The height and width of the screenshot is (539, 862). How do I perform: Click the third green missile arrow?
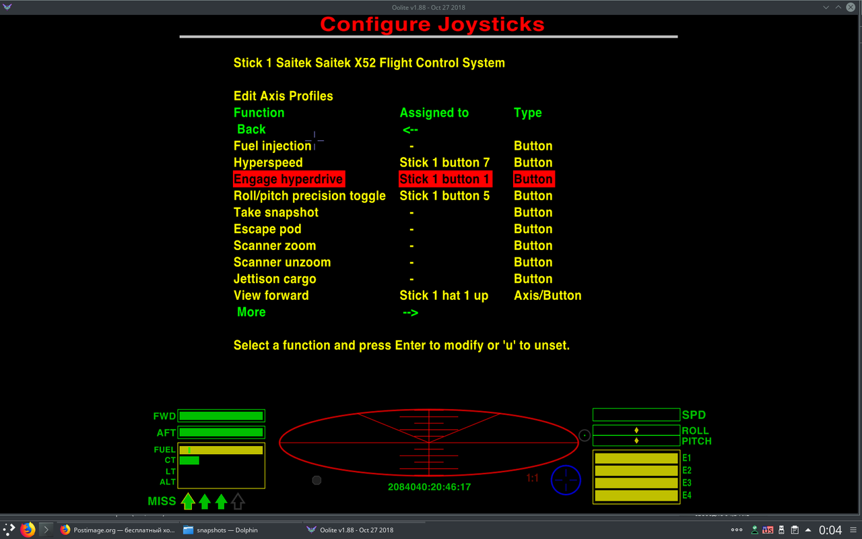point(222,501)
